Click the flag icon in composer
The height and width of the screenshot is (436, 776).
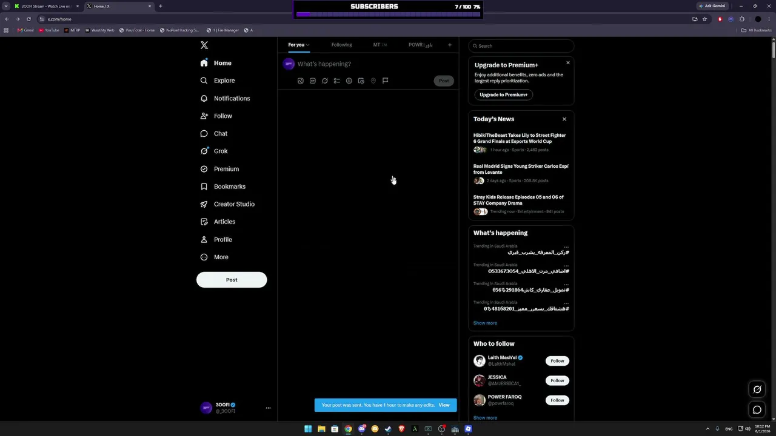click(x=386, y=81)
